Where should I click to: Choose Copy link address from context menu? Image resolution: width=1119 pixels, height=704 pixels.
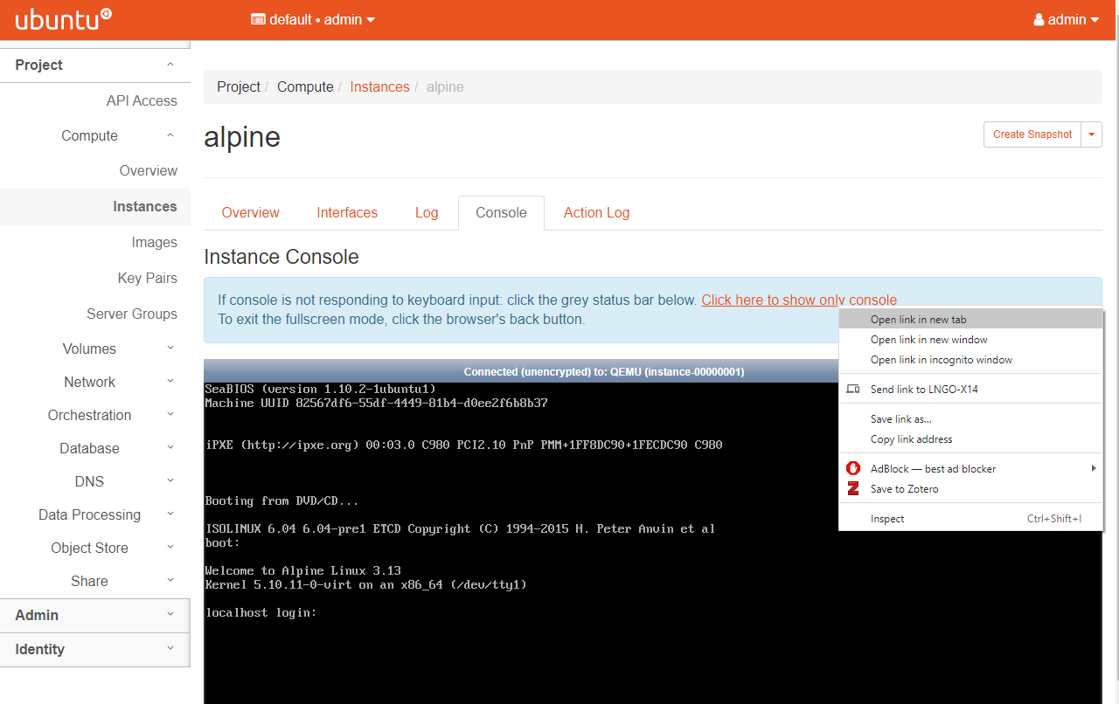tap(911, 439)
